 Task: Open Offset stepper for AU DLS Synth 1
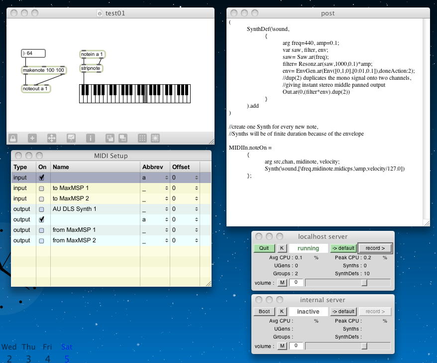point(197,209)
